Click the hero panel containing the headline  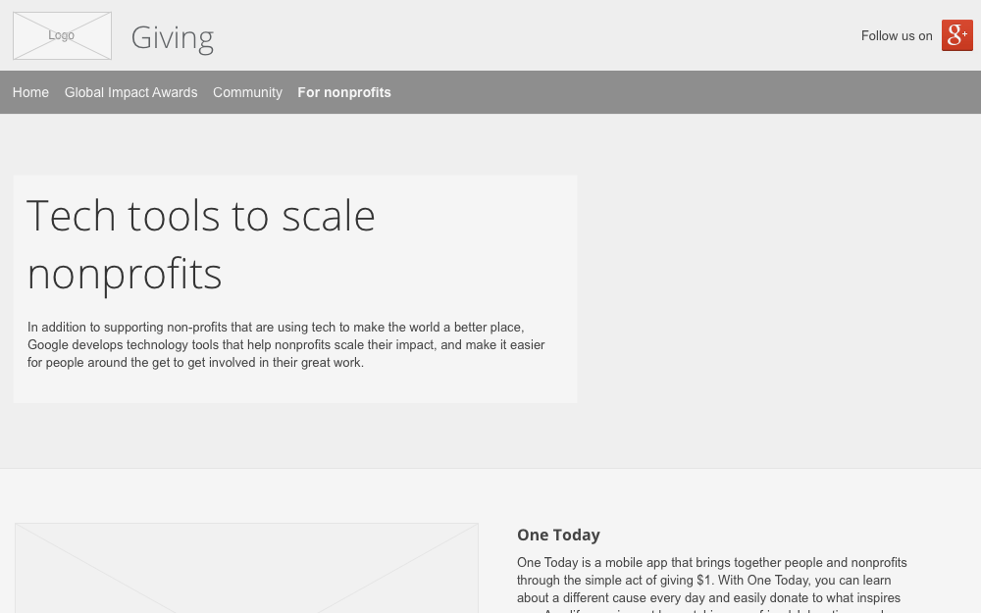pyautogui.click(x=294, y=289)
